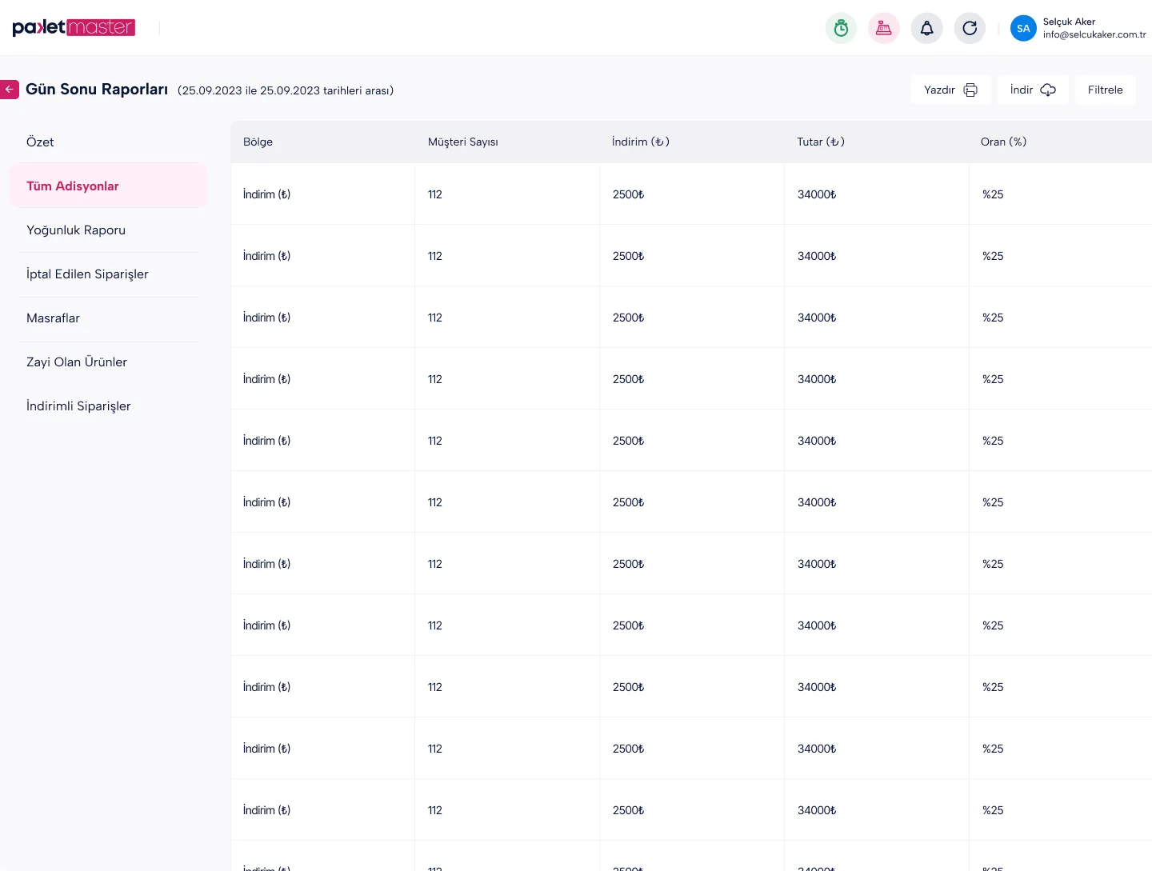Screen dimensions: 1152x871
Task: Open İptal Edilen Siparişler report
Action: [108, 274]
